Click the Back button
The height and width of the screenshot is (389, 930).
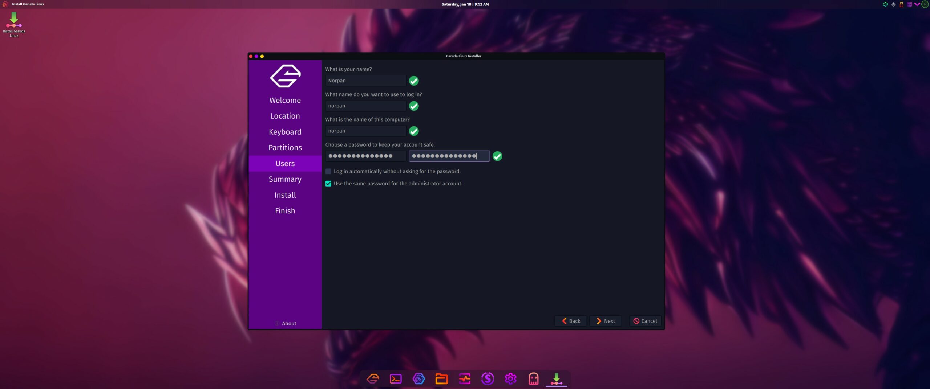[571, 321]
